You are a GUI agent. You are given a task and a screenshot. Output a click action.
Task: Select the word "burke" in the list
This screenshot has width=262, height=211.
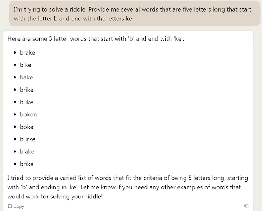point(27,139)
